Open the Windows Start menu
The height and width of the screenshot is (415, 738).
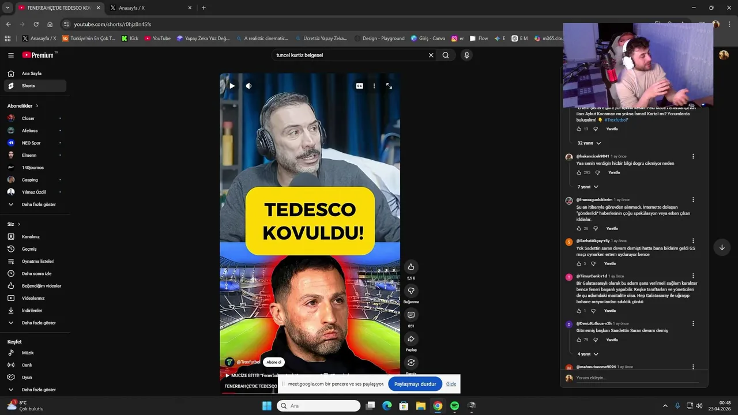coord(267,406)
